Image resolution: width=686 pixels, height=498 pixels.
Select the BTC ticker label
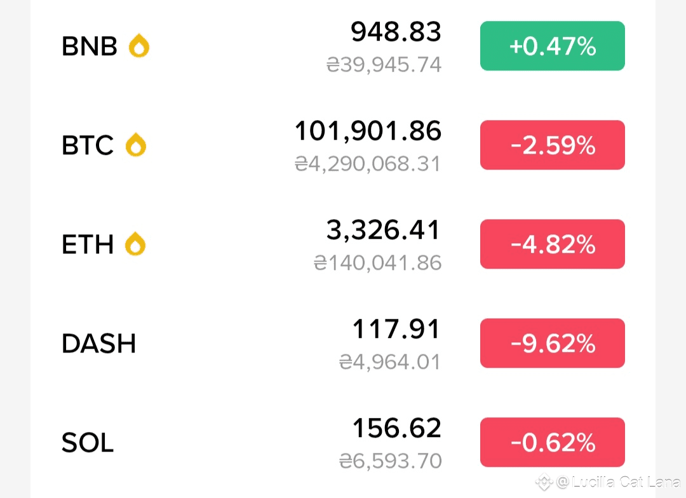[x=88, y=145]
